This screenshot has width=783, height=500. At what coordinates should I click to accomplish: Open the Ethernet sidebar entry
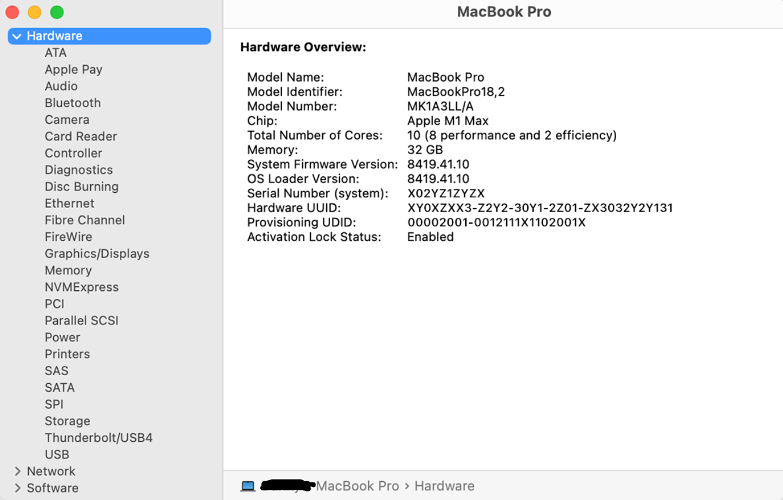[70, 204]
